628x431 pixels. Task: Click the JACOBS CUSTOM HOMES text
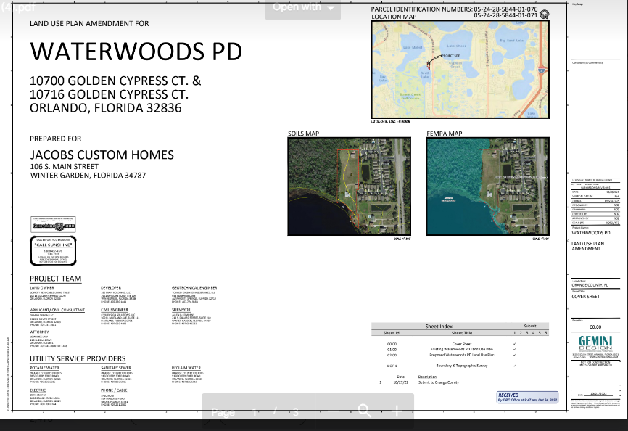[x=102, y=155]
